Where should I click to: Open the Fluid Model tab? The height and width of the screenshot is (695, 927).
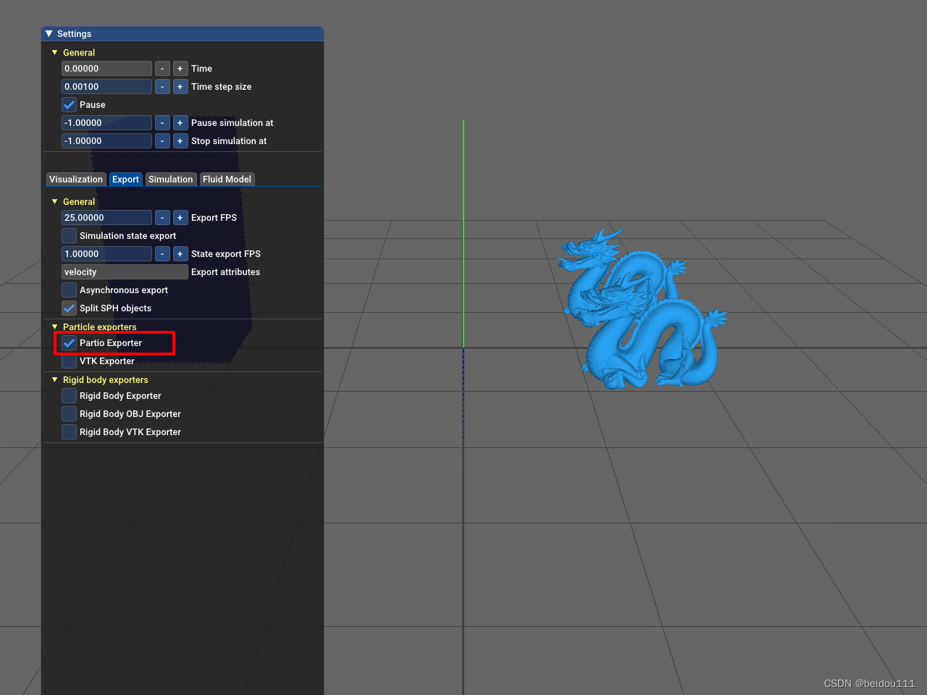(x=227, y=180)
